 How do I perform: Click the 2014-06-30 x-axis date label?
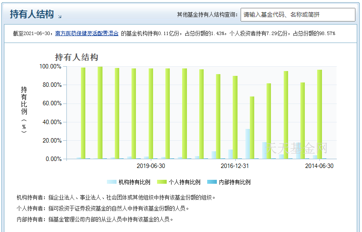(319, 166)
